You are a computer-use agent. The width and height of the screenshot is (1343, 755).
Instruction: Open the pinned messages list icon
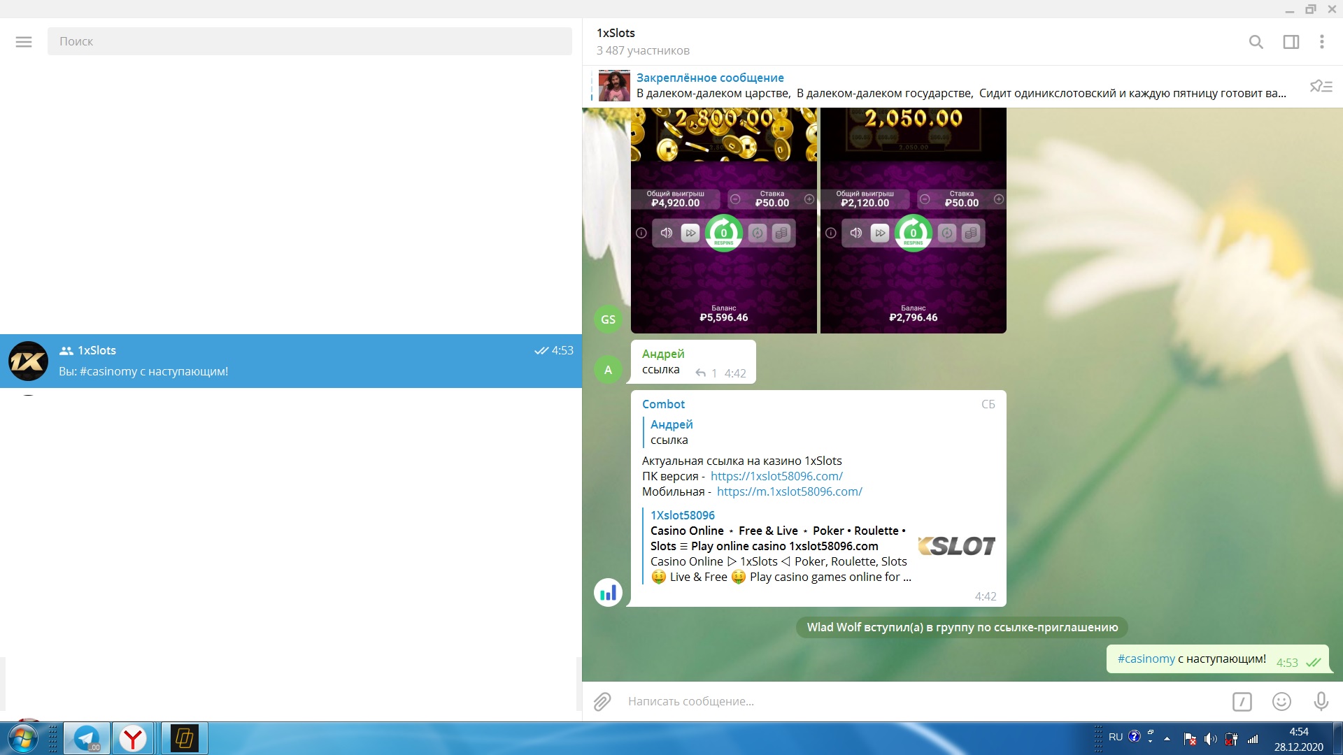[1321, 87]
